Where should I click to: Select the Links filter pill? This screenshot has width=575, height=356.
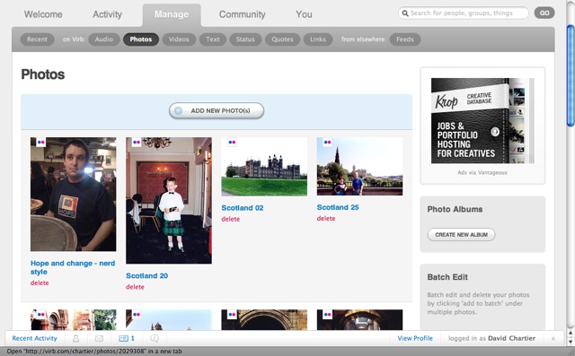point(317,39)
